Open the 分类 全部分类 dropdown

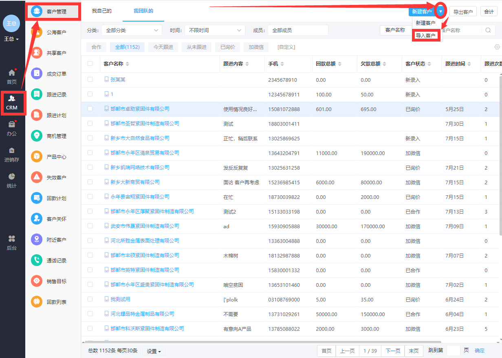[x=132, y=31]
